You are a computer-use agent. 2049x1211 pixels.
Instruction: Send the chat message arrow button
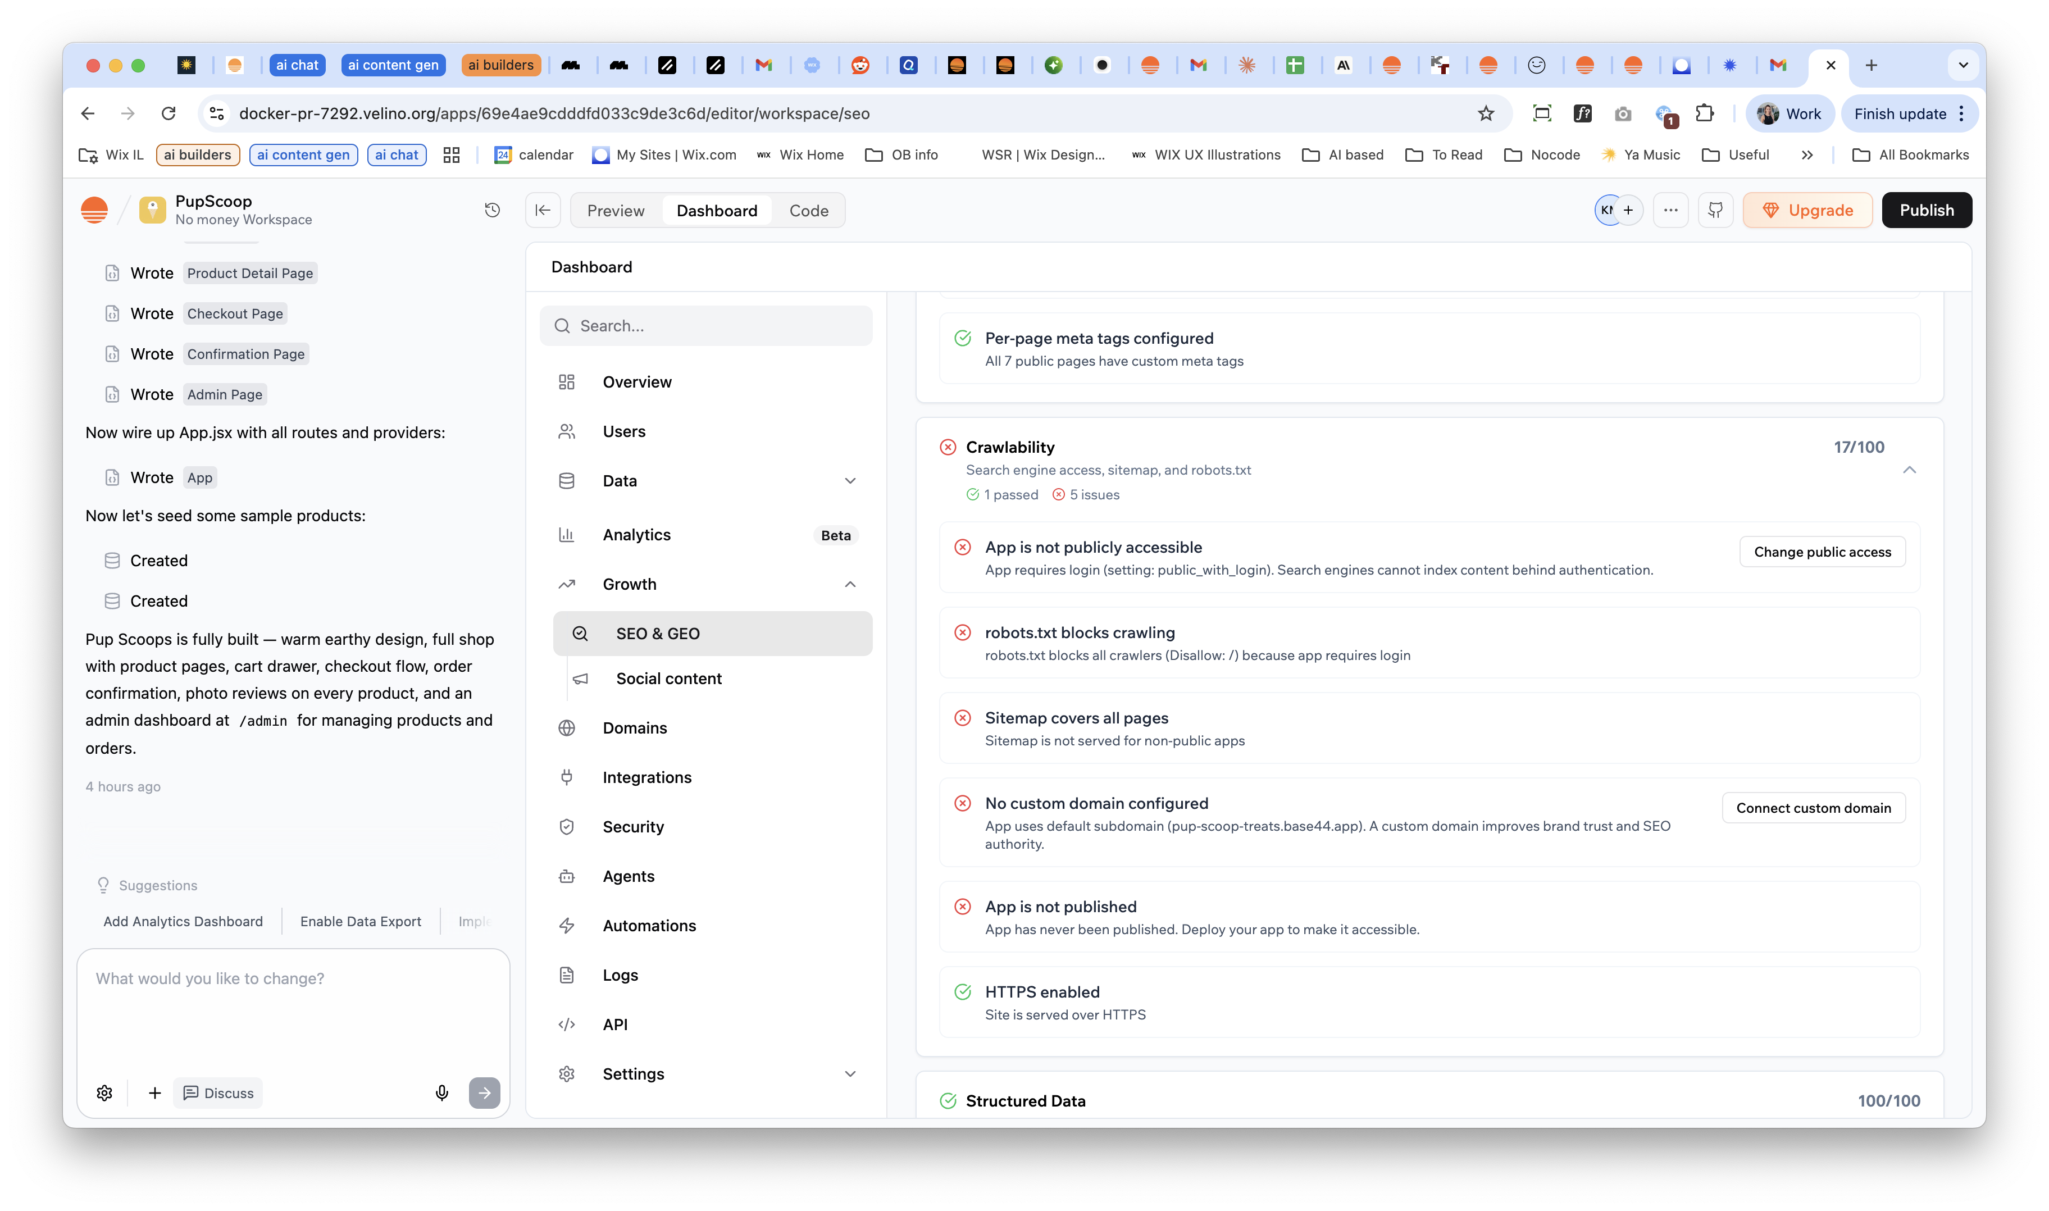click(485, 1092)
